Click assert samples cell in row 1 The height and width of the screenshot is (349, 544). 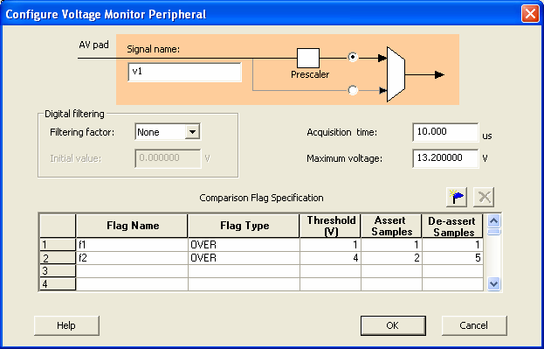[x=391, y=245]
